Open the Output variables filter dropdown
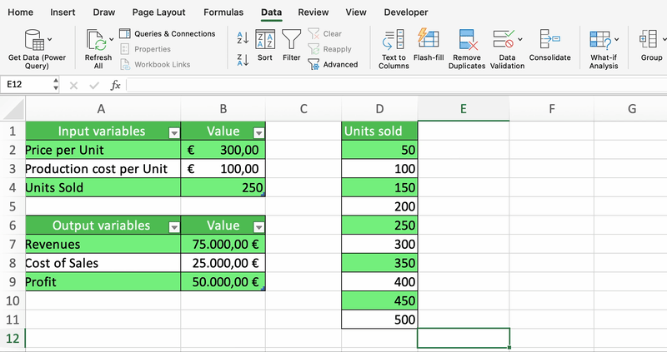 coord(174,227)
